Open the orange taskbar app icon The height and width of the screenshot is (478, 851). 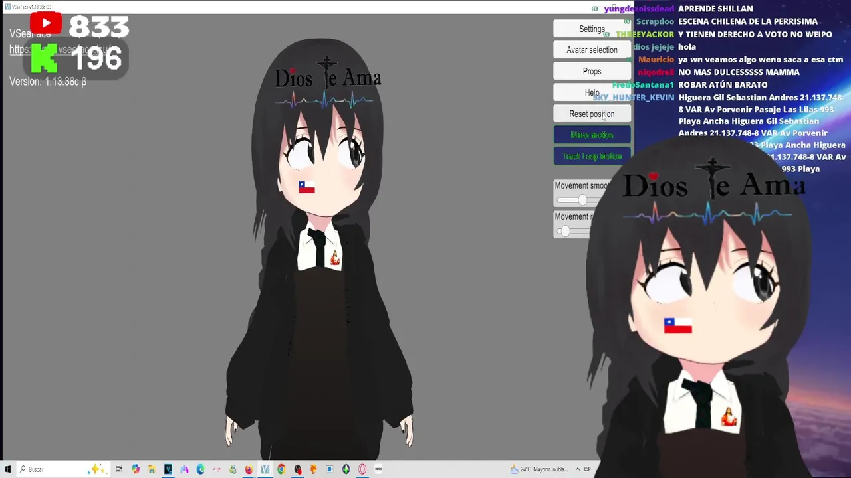[x=314, y=469]
